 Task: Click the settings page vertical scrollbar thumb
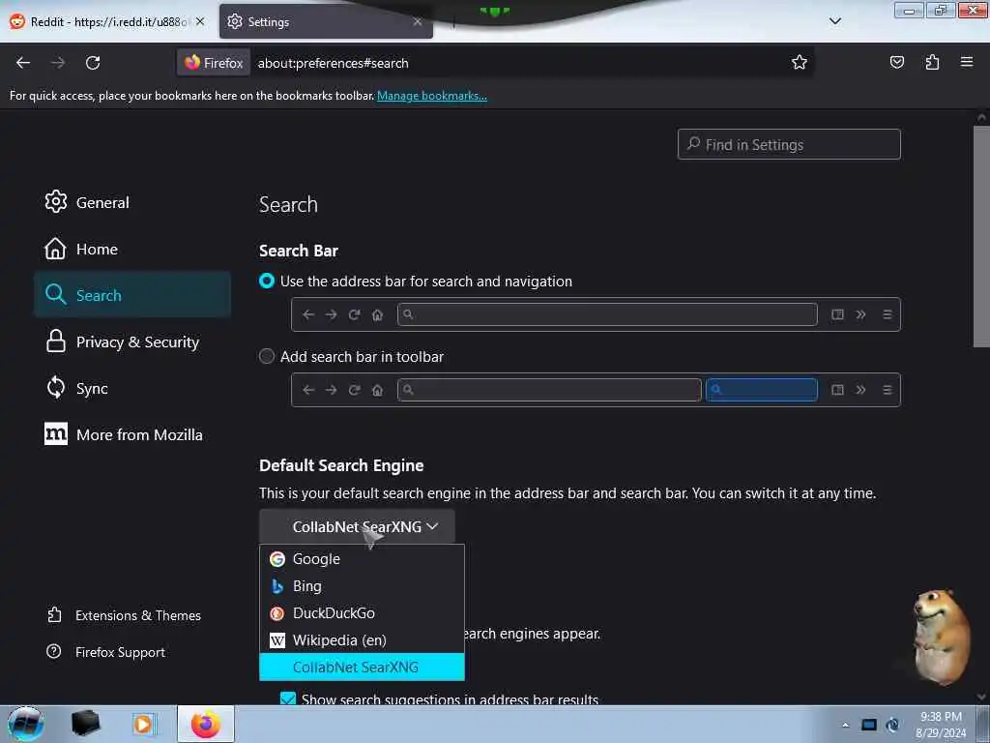pos(981,237)
